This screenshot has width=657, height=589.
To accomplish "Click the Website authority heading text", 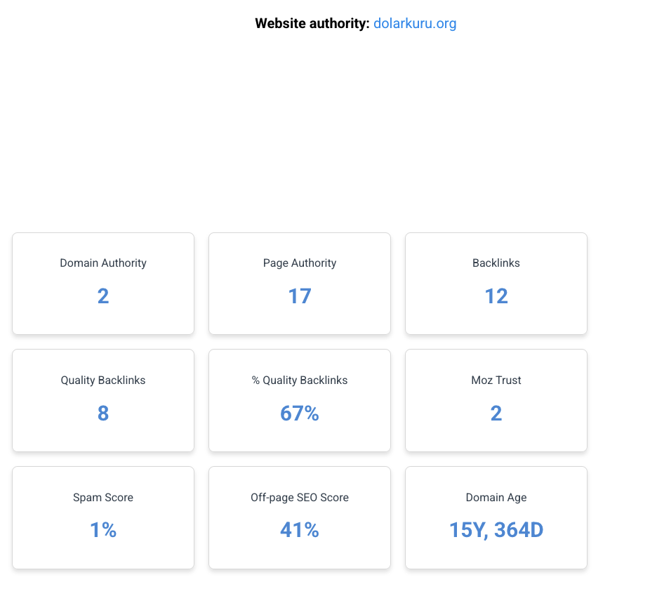I will tap(312, 23).
